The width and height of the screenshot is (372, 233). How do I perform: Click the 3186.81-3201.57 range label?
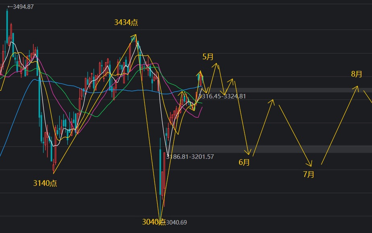tap(190, 156)
